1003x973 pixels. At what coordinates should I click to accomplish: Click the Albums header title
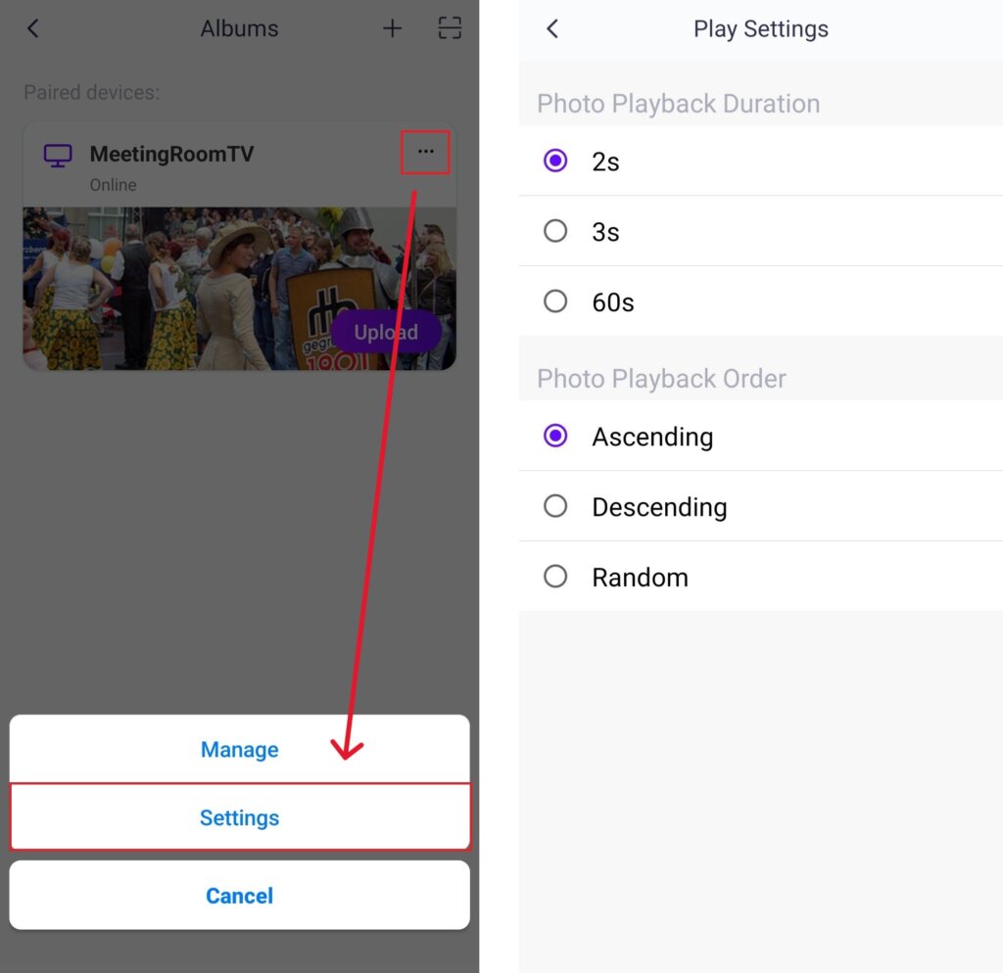[239, 28]
